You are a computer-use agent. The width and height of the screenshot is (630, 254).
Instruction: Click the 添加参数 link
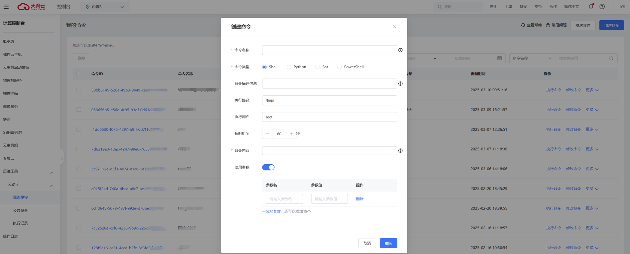tap(271, 211)
